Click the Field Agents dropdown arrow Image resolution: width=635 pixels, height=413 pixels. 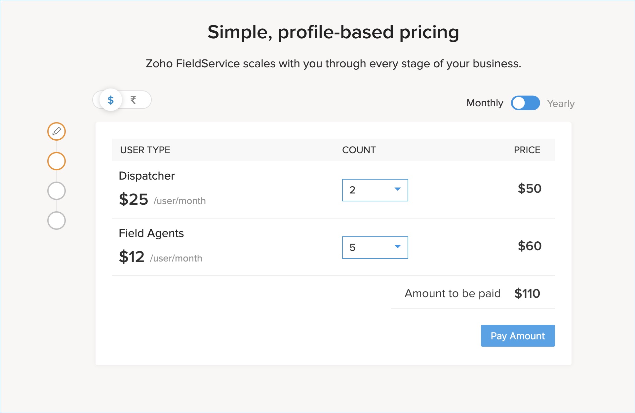398,247
